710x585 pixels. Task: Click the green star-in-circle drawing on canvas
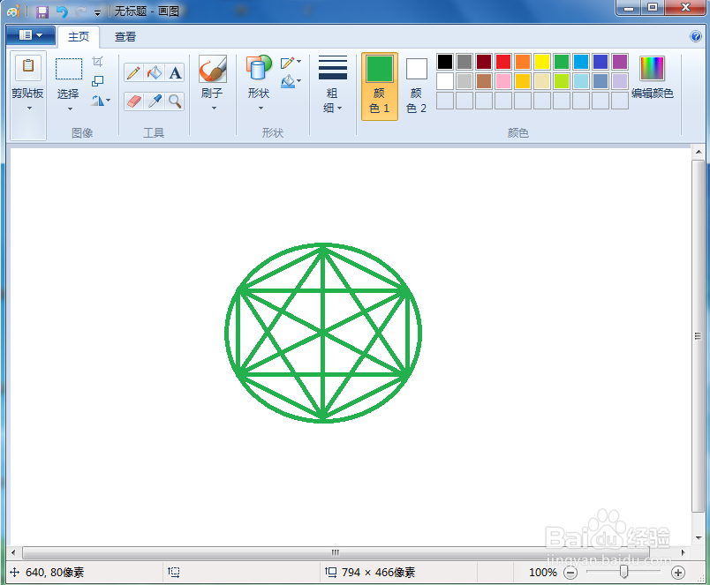[323, 333]
